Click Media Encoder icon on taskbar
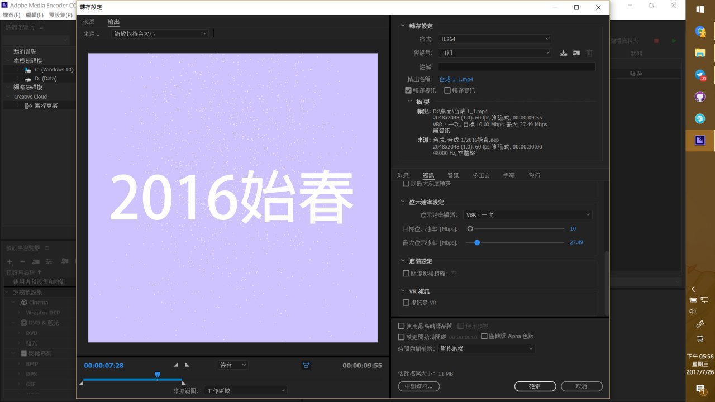The width and height of the screenshot is (715, 402). [700, 140]
